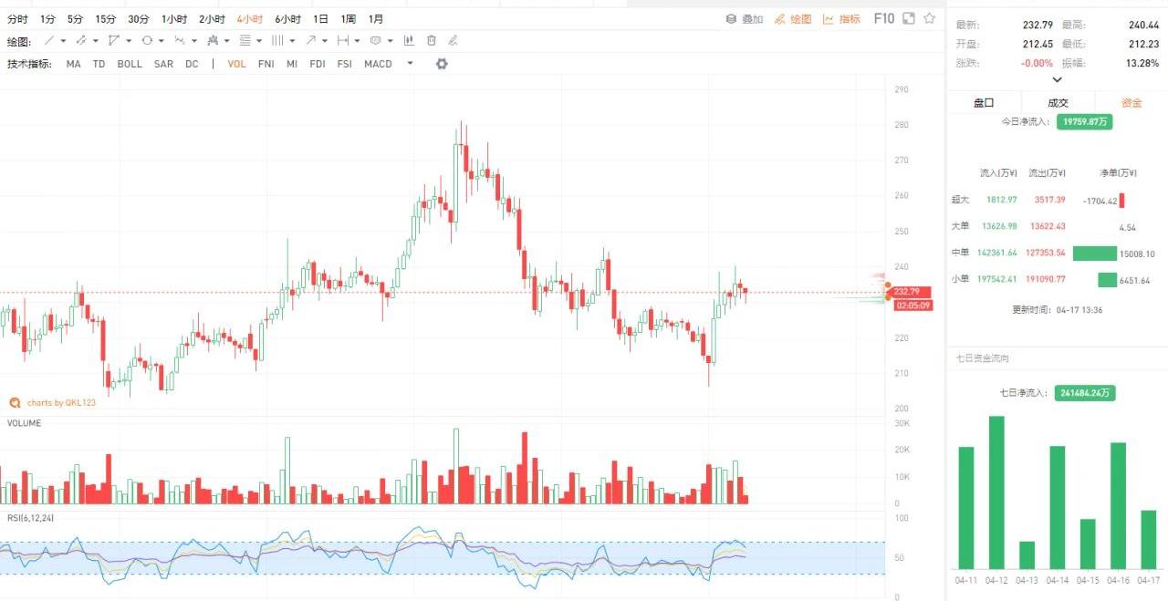
Task: Select the trend line drawing tool
Action: coord(49,41)
